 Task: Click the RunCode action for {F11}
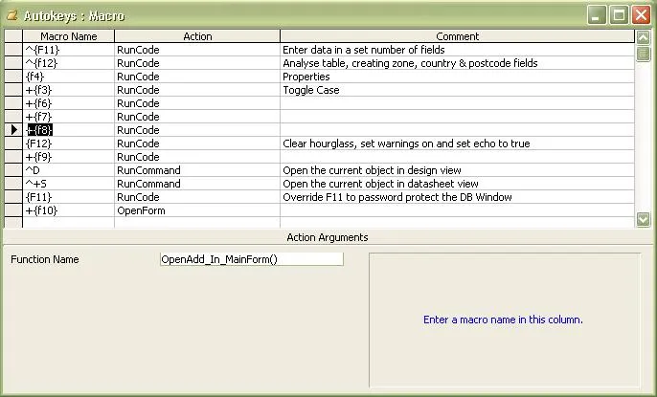pos(197,197)
